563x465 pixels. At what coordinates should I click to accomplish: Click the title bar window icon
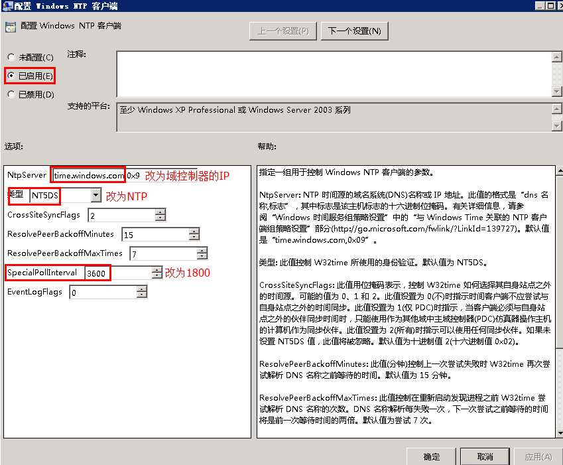point(7,6)
